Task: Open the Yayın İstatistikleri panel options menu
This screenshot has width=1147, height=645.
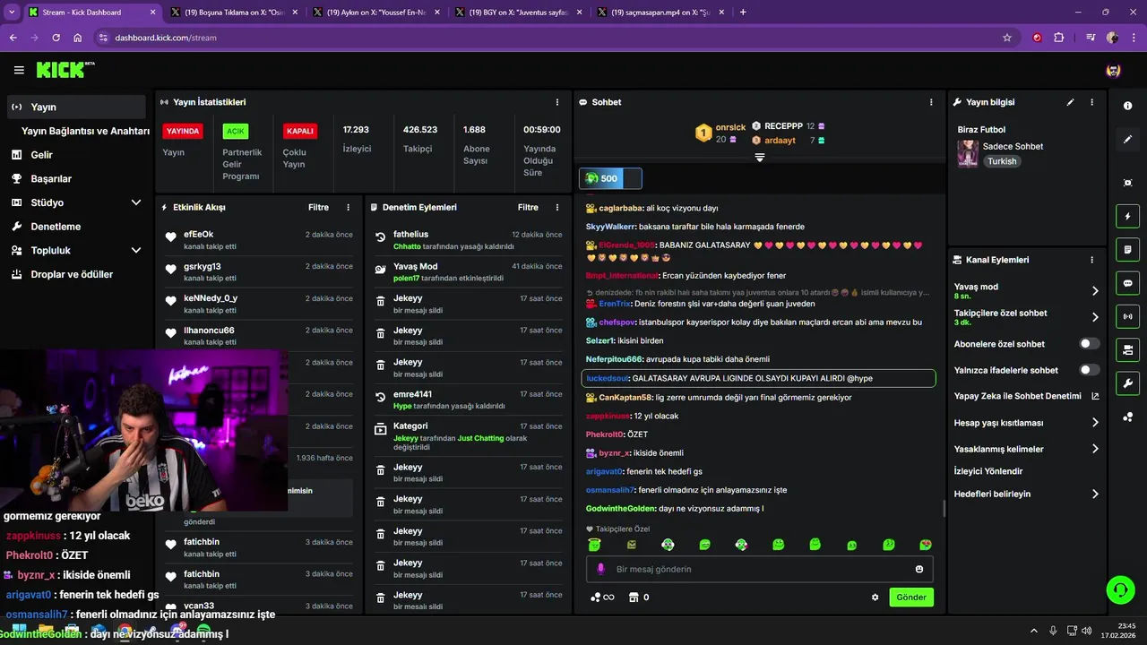Action: [x=557, y=102]
